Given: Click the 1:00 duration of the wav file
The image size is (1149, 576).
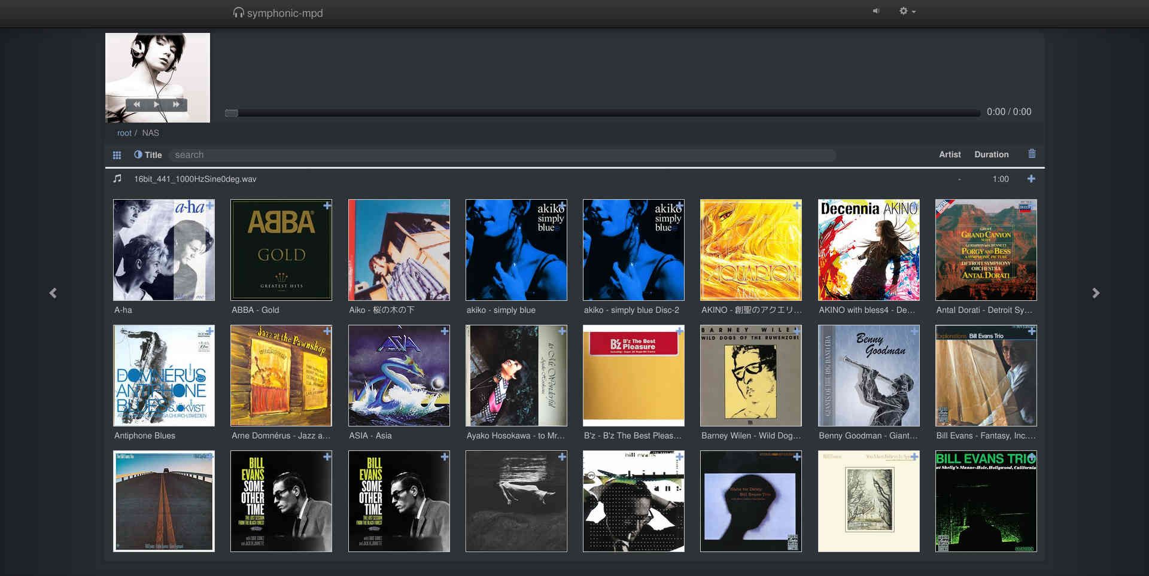Looking at the screenshot, I should (x=1001, y=179).
